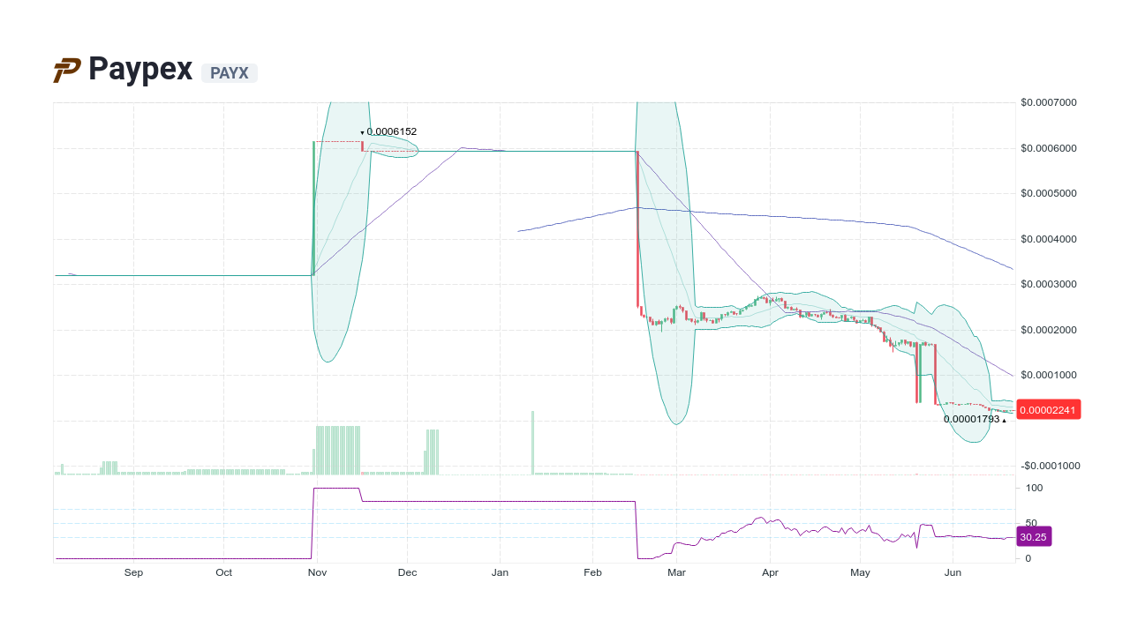This screenshot has width=1130, height=635.
Task: Select the PAYX ticker badge
Action: click(x=229, y=73)
